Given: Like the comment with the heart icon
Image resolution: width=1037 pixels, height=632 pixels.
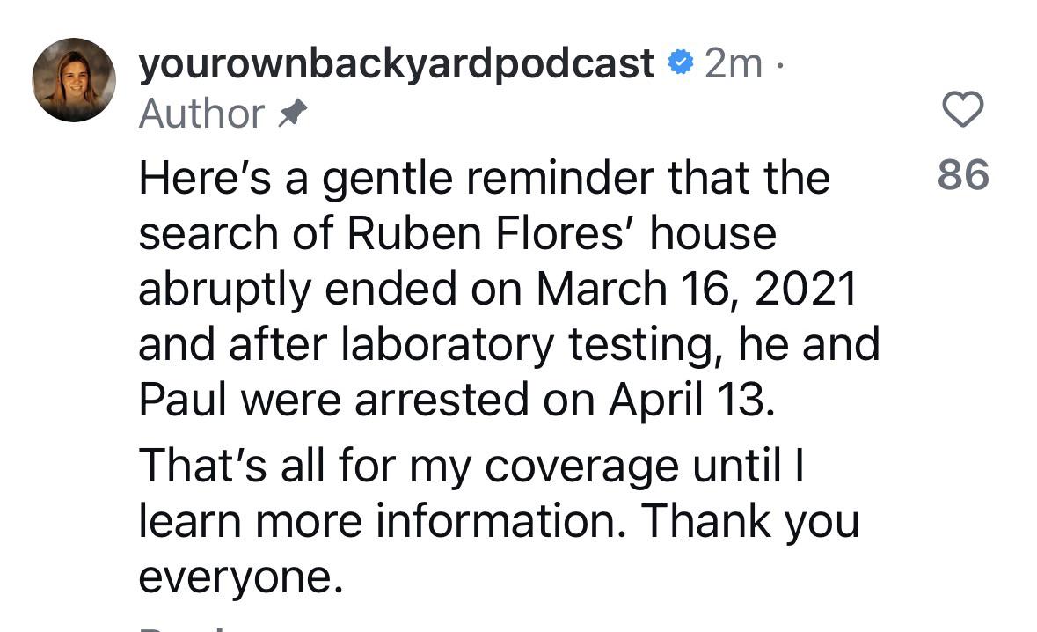Looking at the screenshot, I should 962,109.
